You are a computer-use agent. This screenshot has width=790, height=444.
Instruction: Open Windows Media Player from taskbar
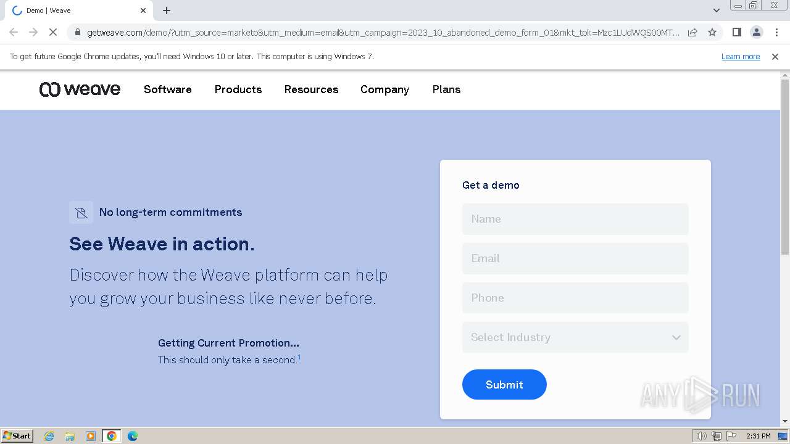pos(91,436)
